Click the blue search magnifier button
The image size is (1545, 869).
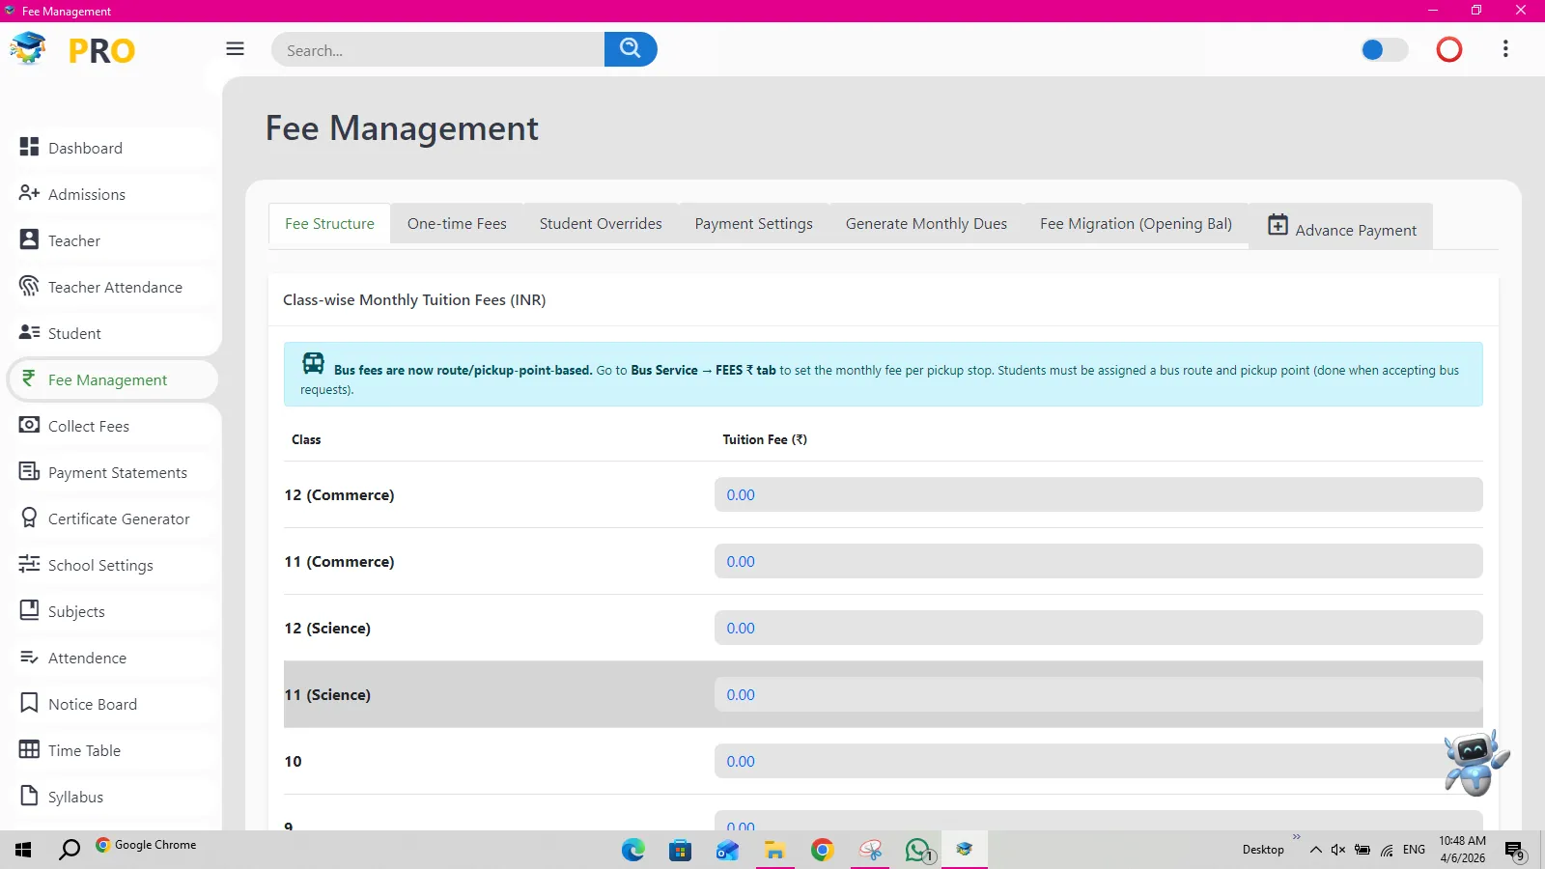631,49
